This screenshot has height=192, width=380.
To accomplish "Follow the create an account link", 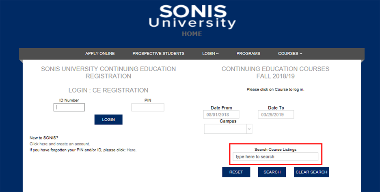I will [60, 144].
